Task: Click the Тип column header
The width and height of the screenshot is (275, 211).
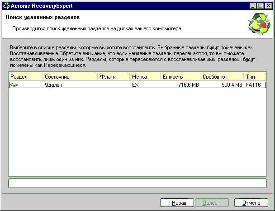Action: point(255,77)
